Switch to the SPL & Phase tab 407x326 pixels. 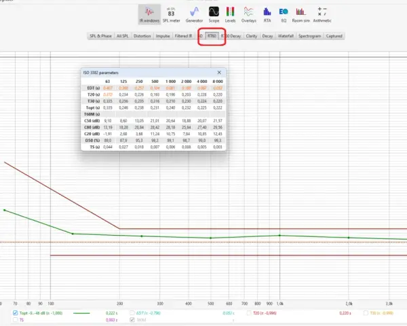point(100,36)
